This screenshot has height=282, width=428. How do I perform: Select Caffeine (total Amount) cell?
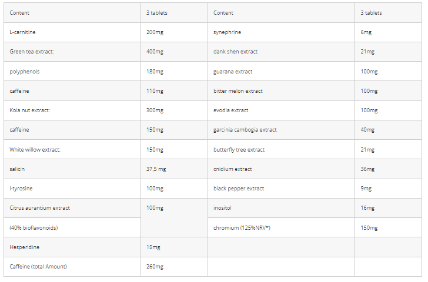72,267
